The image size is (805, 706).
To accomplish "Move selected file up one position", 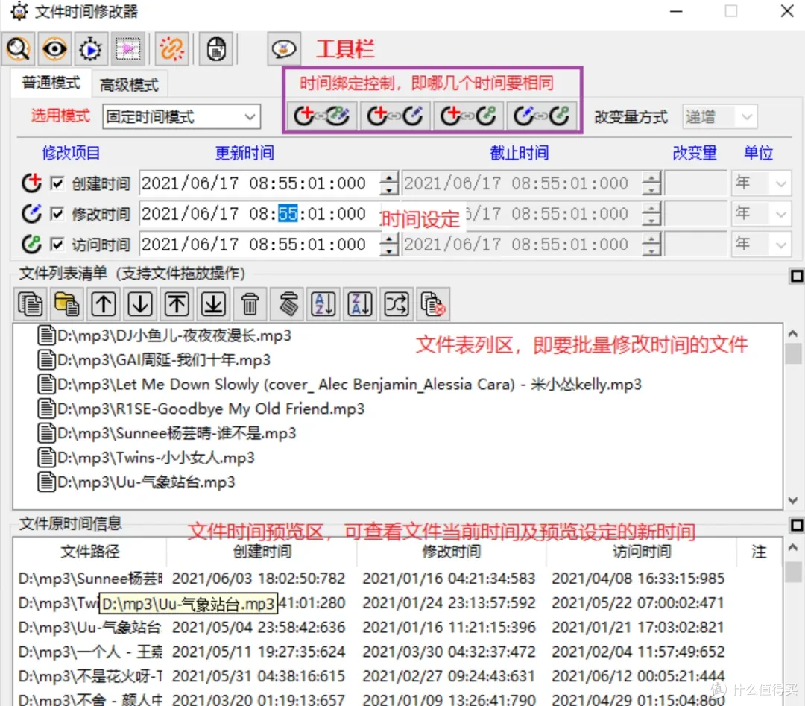I will coord(104,304).
